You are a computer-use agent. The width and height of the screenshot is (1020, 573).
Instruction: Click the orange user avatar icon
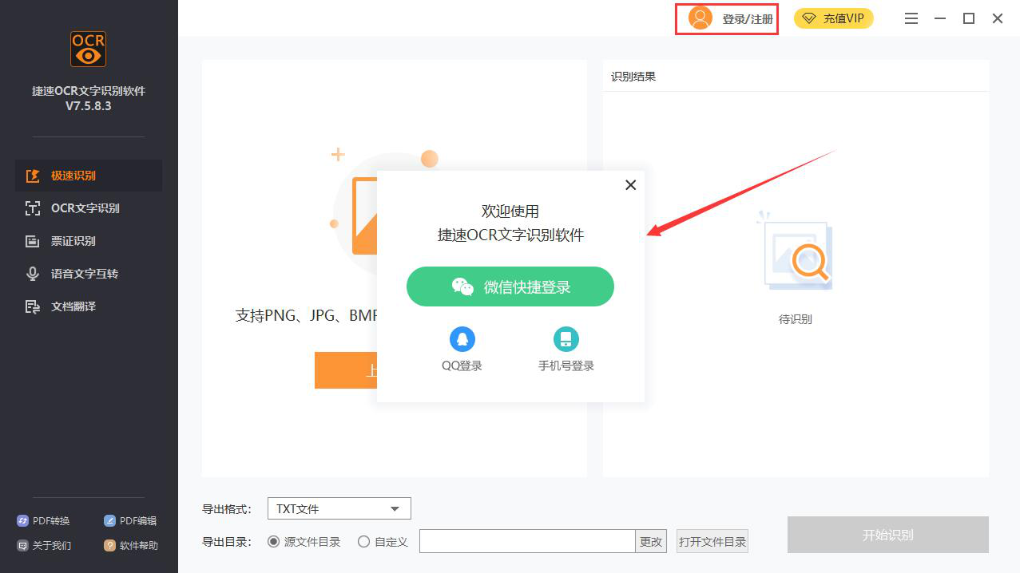click(701, 18)
